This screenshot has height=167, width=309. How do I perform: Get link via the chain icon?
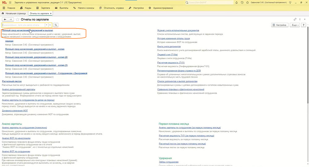[295, 19]
